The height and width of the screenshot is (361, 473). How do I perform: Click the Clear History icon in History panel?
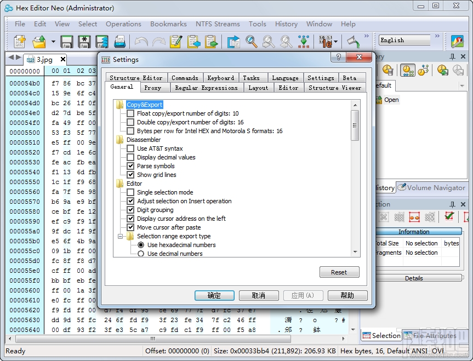(x=388, y=70)
